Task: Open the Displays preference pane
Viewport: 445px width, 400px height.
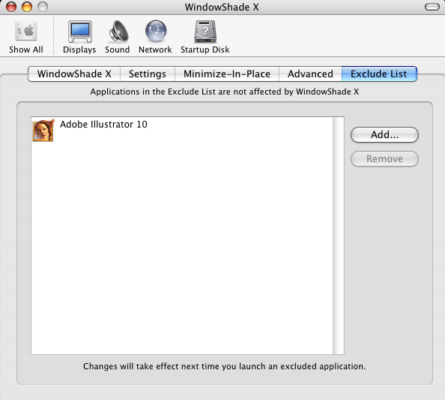Action: point(79,32)
